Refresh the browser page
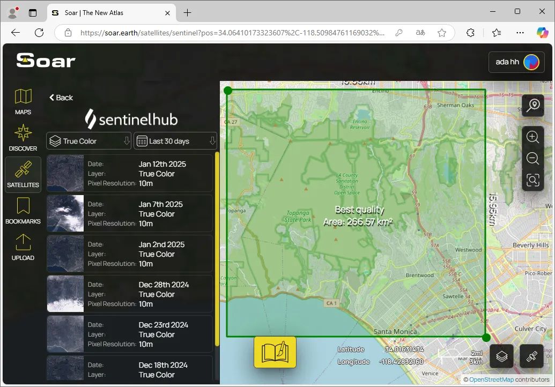The image size is (555, 387). coord(39,33)
